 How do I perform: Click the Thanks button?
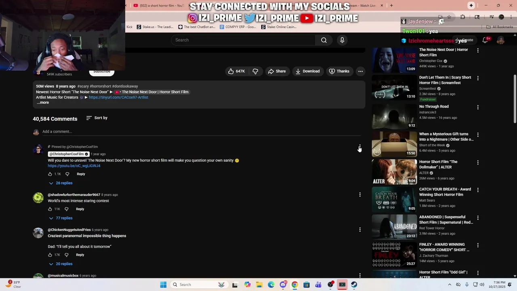click(339, 71)
